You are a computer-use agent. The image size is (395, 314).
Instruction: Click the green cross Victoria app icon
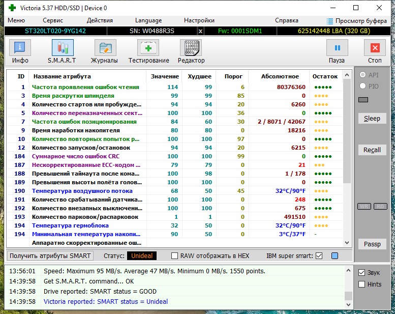[12, 8]
